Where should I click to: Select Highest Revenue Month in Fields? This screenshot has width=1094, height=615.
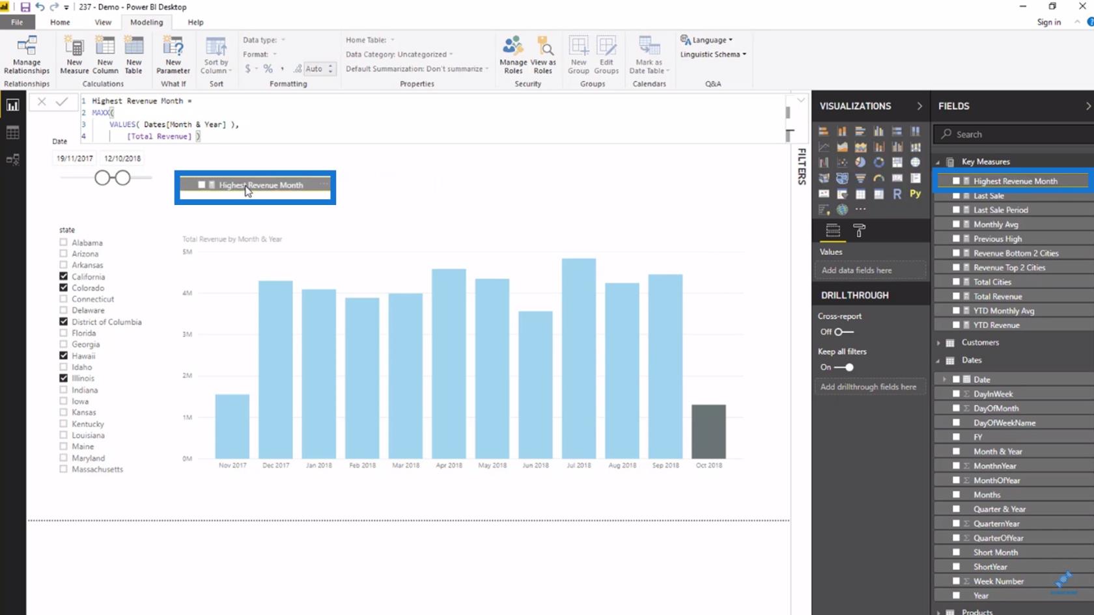1013,181
